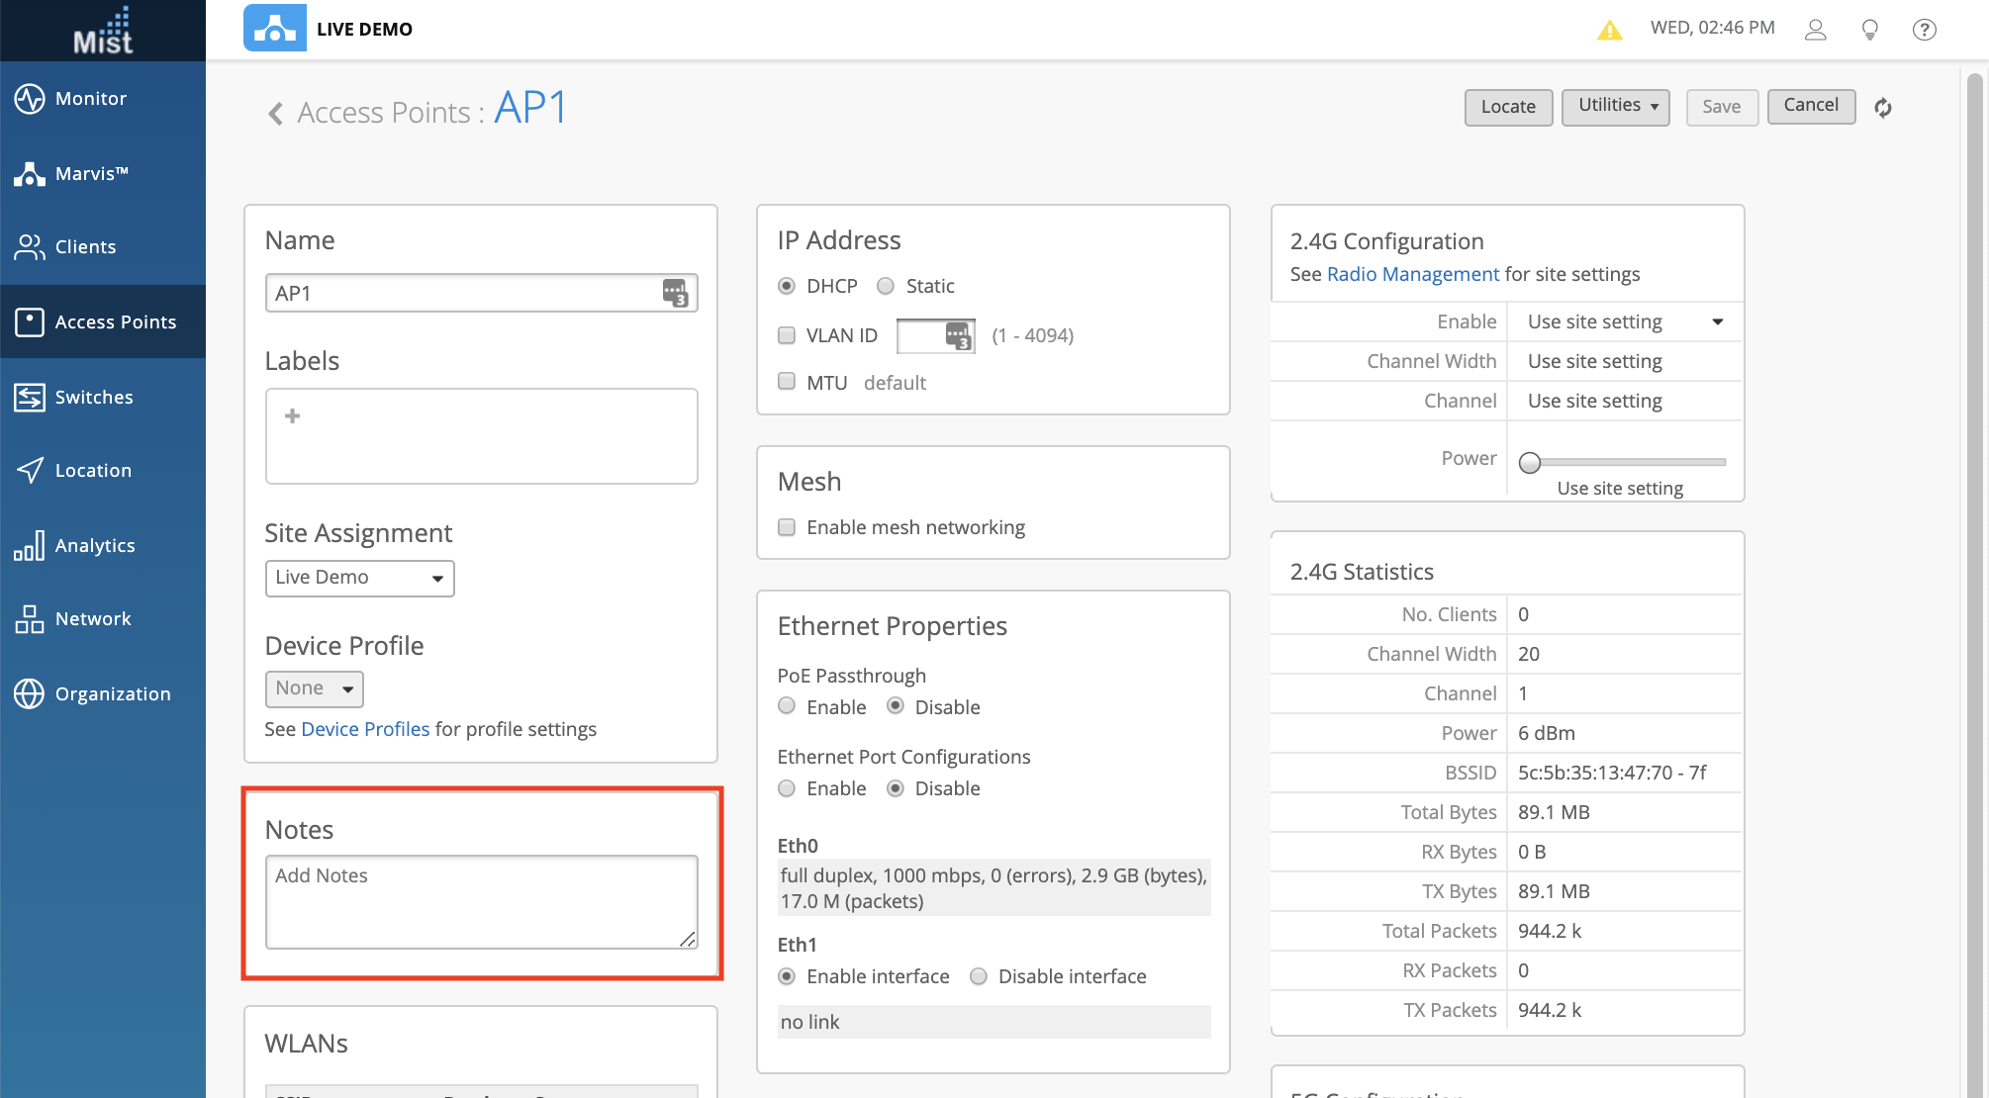Image resolution: width=1989 pixels, height=1098 pixels.
Task: Open Analytics from the sidebar
Action: 95,545
